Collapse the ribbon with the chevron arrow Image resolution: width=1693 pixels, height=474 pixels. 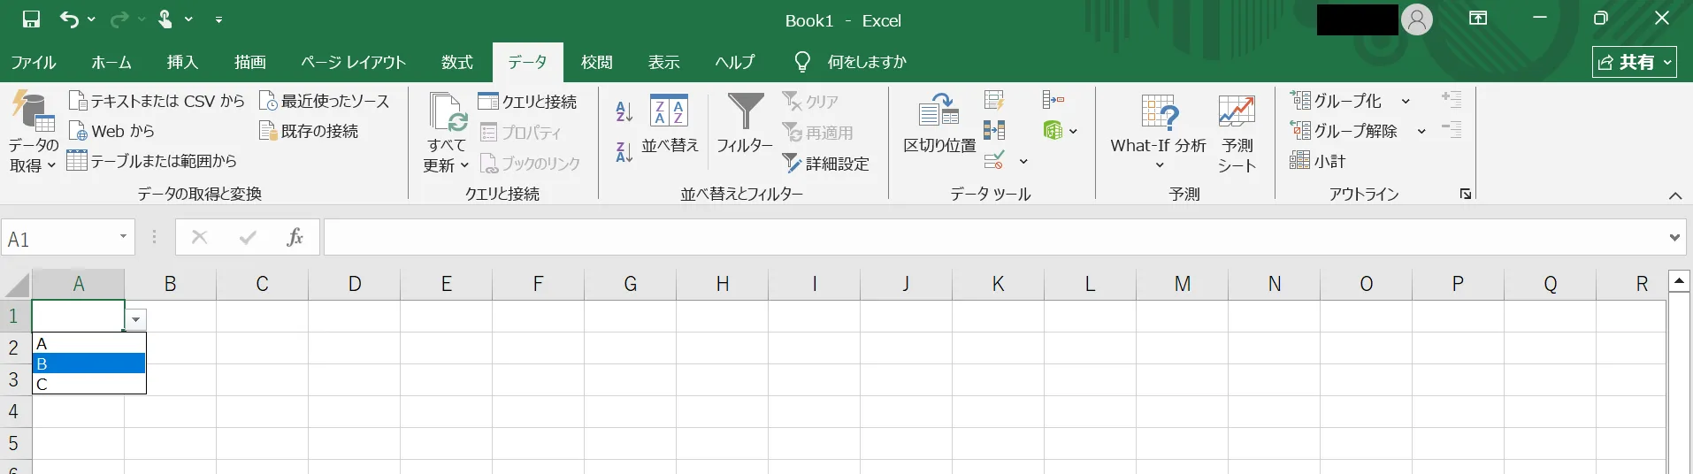pos(1674,195)
